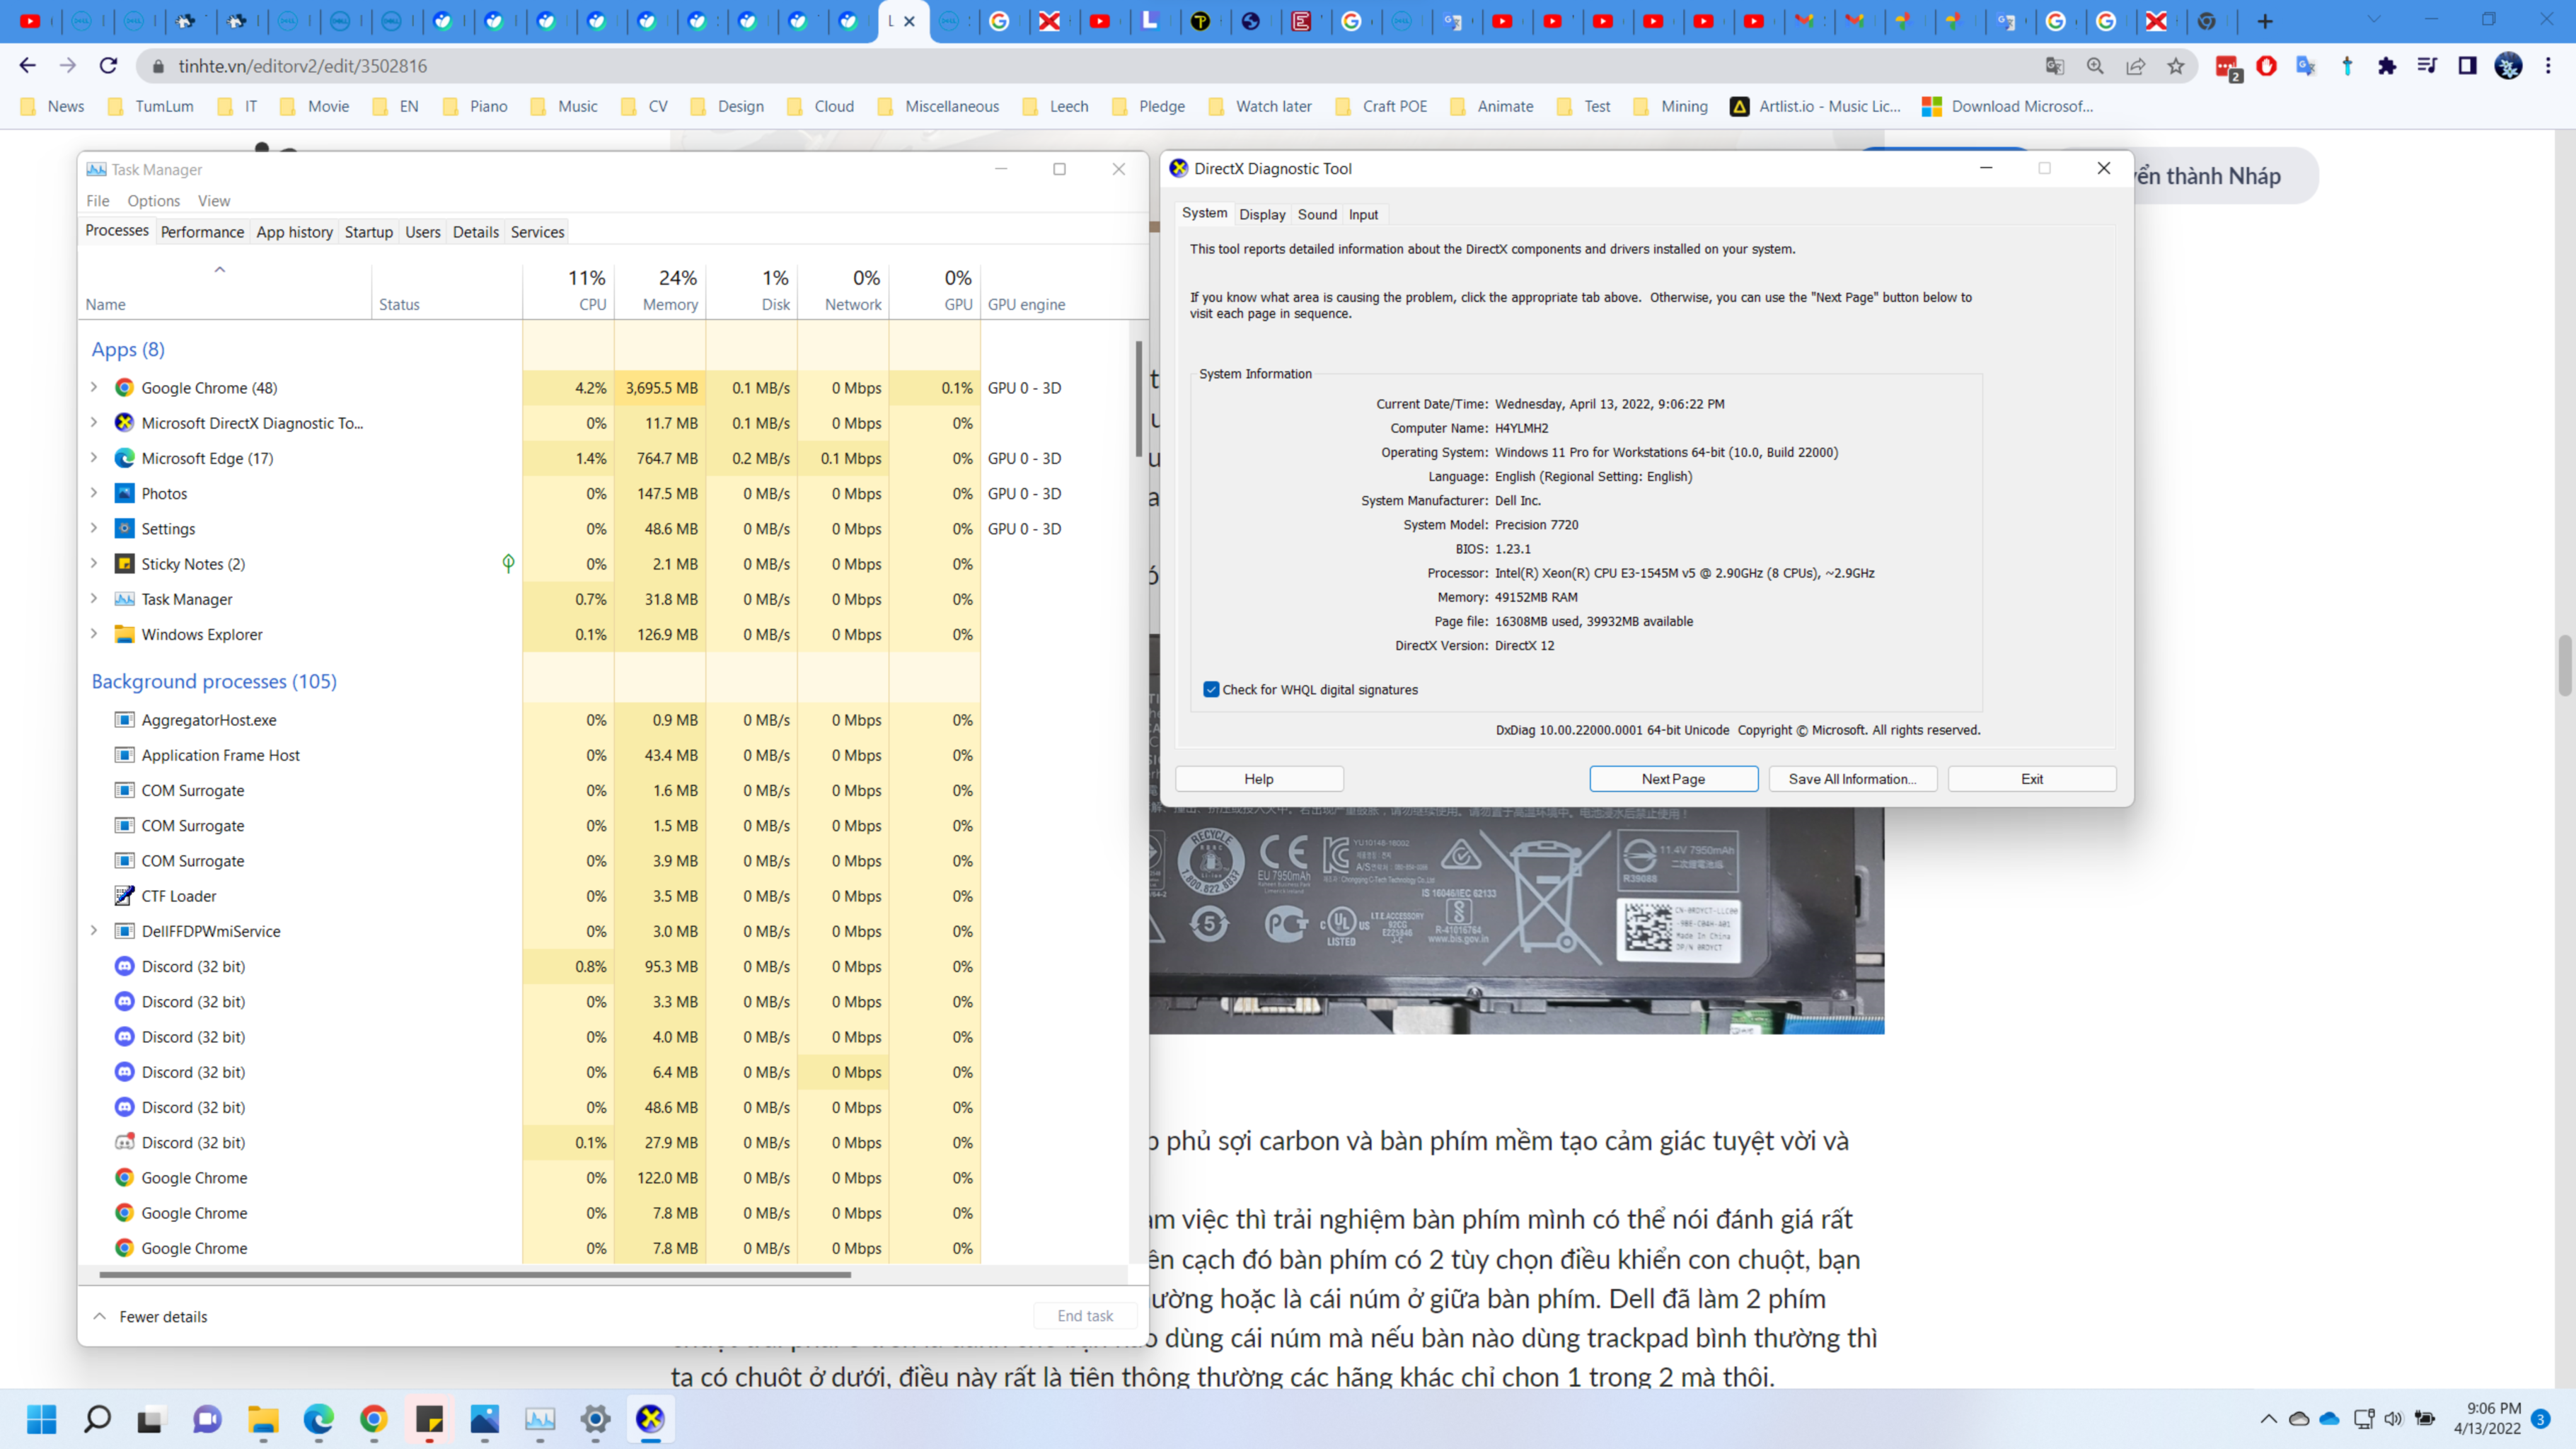
Task: Click Google Translate extension icon
Action: coord(2306,66)
